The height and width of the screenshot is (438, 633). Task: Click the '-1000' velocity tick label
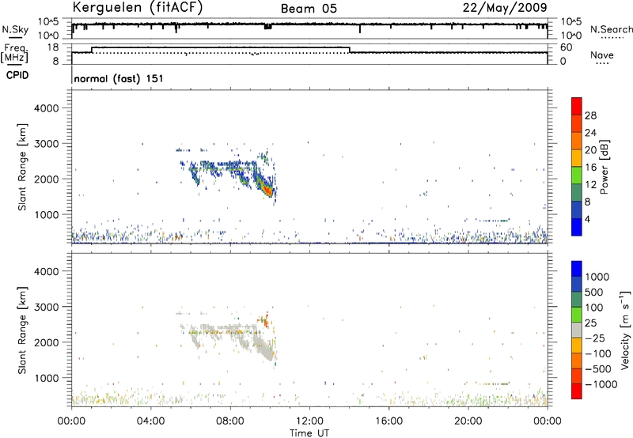pos(601,384)
